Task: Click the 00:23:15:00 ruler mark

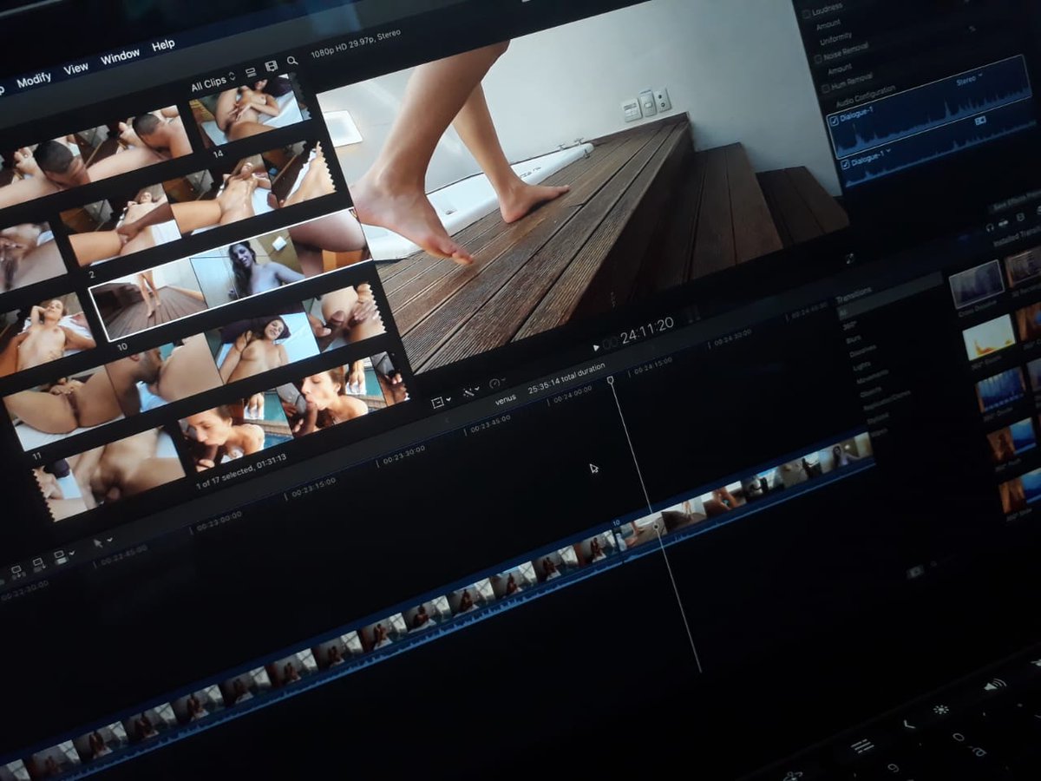Action: pyautogui.click(x=314, y=487)
